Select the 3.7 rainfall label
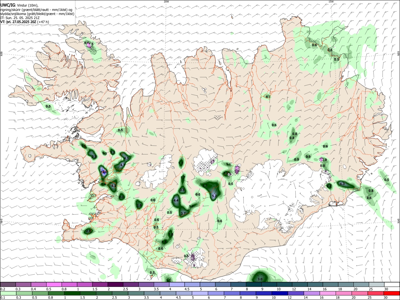 pos(183,213)
